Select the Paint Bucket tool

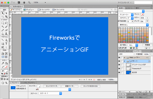6,63
